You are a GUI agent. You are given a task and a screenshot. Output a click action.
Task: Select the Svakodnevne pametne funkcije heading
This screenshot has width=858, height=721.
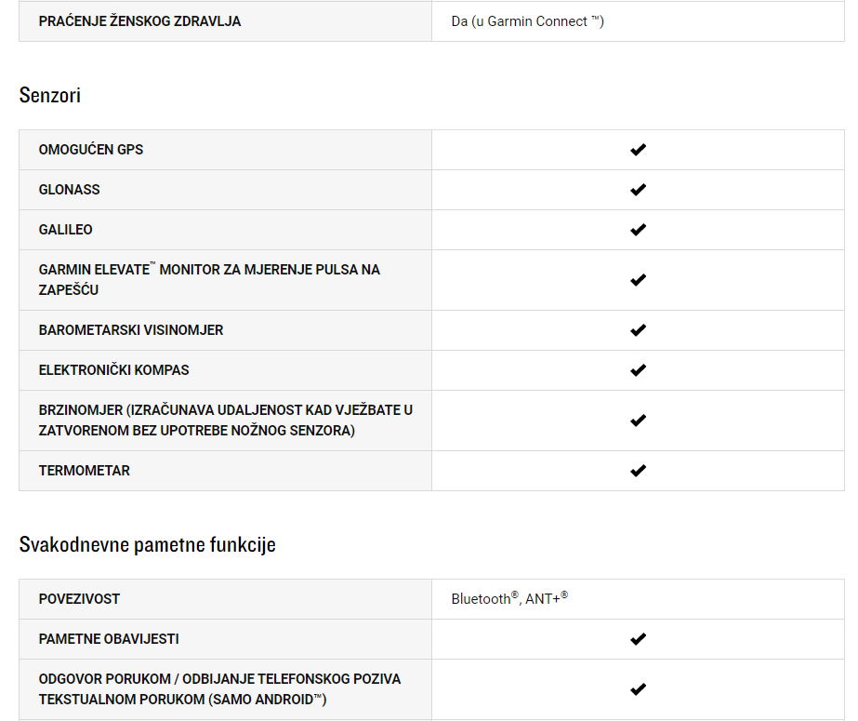tap(147, 545)
